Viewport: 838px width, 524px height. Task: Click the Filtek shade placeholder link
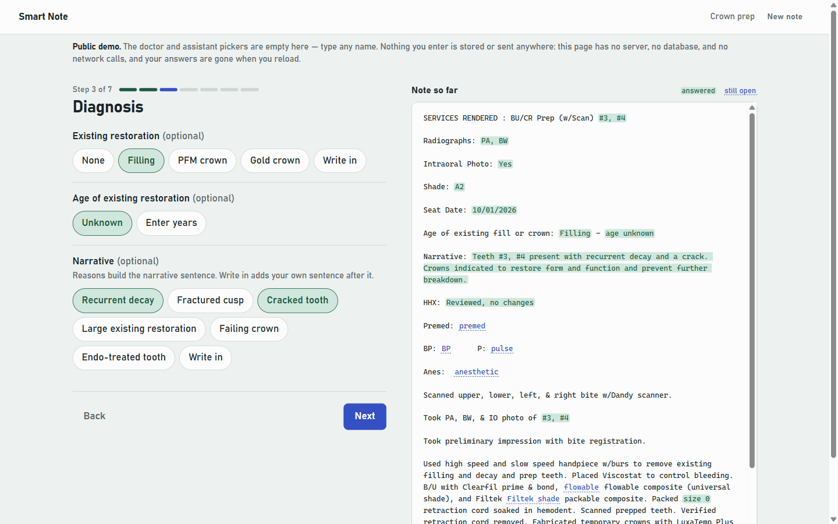coord(533,499)
